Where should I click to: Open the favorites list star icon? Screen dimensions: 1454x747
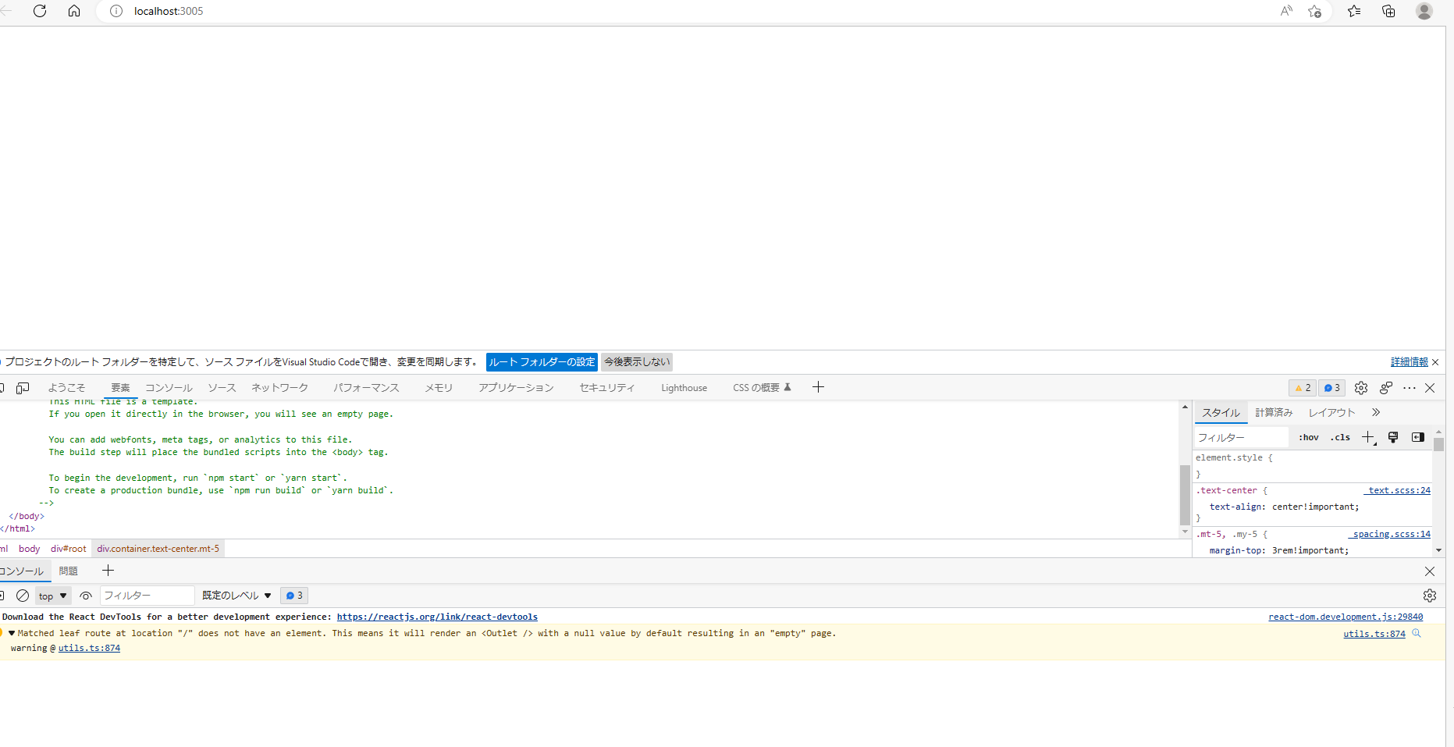click(x=1354, y=11)
